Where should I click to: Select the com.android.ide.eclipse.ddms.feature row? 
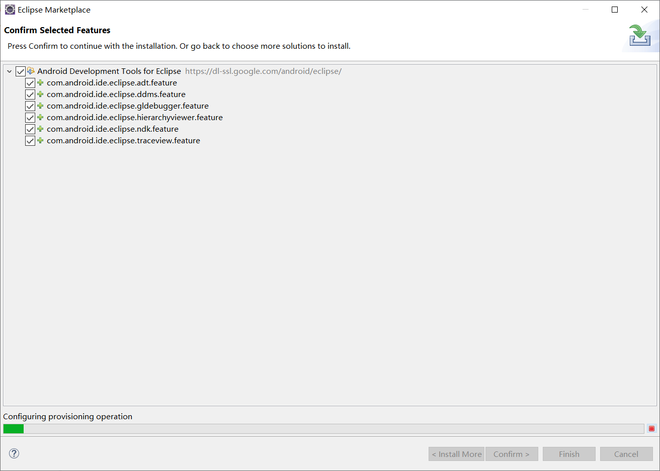[116, 94]
